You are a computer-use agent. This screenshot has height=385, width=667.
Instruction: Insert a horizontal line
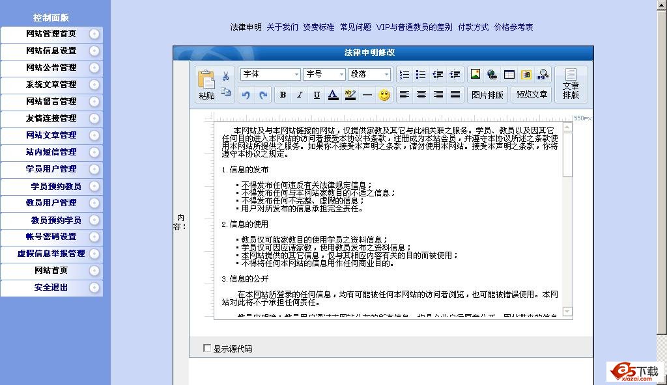[x=367, y=95]
